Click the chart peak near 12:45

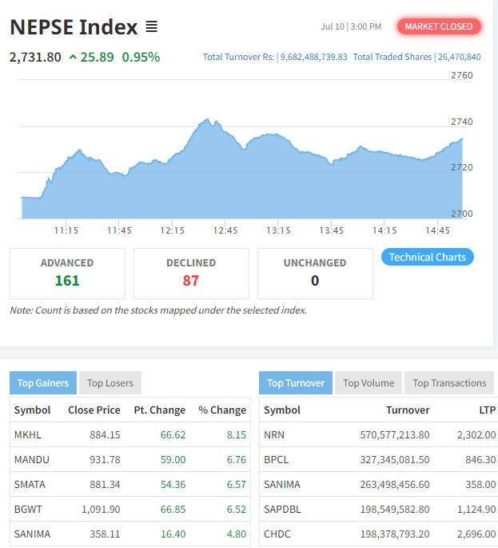click(x=209, y=121)
